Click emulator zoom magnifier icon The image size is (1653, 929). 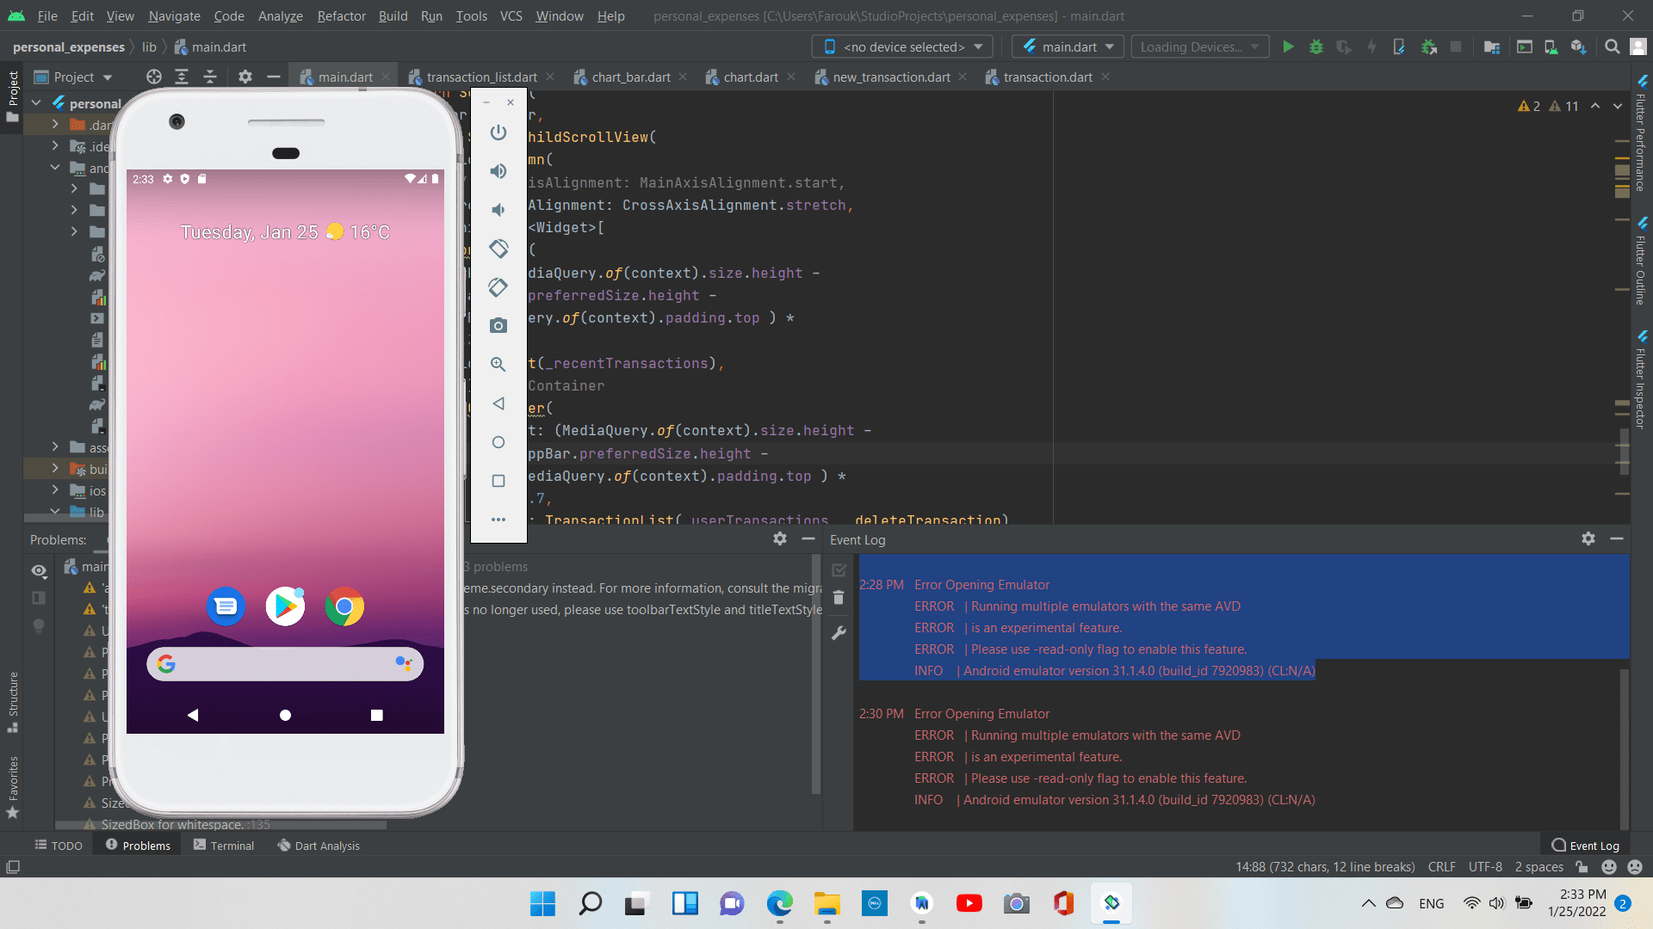click(x=498, y=365)
